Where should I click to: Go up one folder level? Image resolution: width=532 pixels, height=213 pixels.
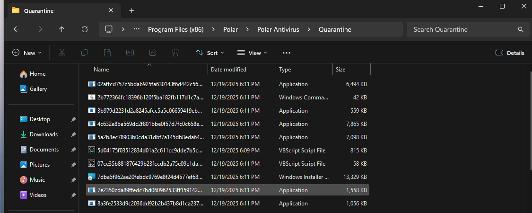(x=62, y=29)
